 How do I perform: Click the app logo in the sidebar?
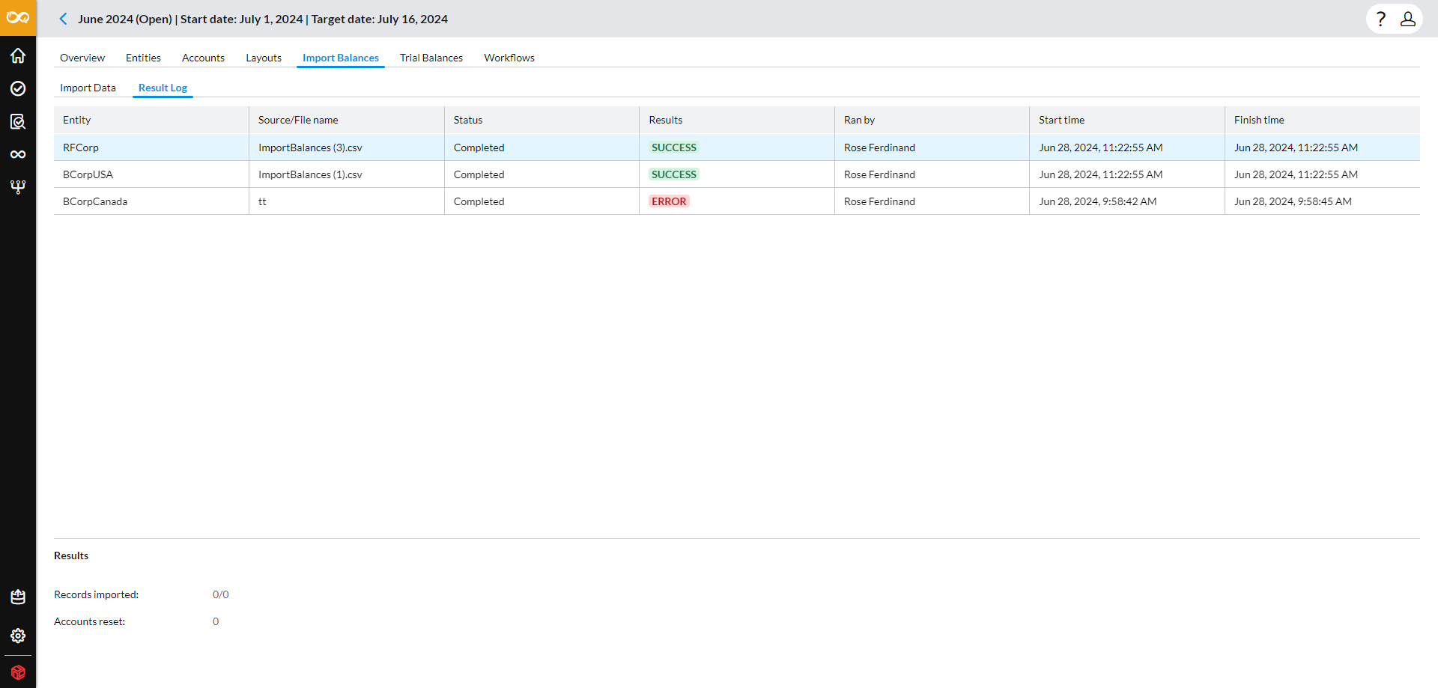18,17
